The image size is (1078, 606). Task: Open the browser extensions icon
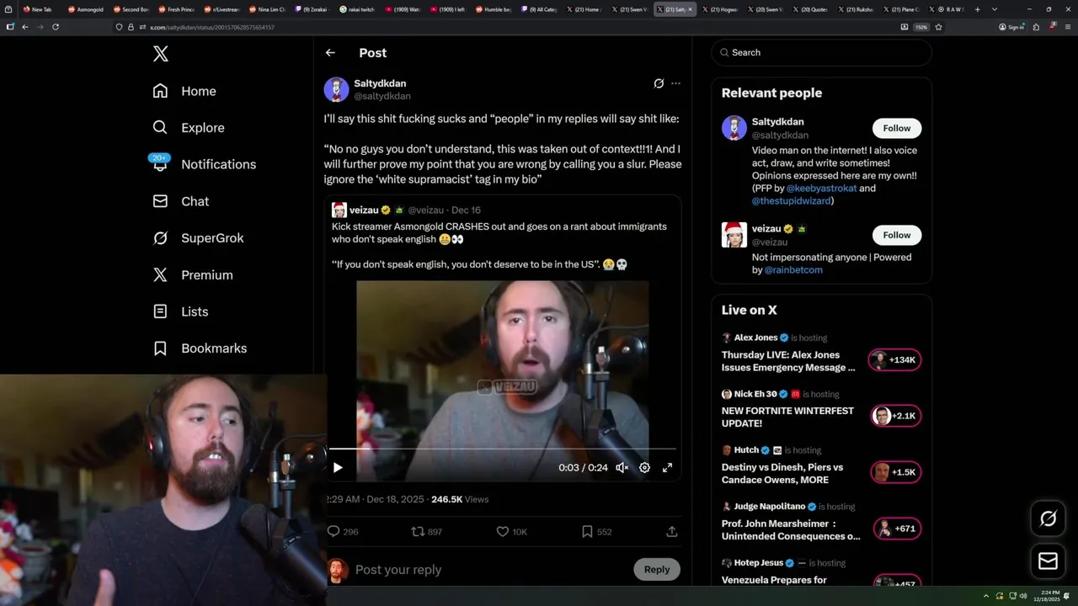[x=1036, y=27]
